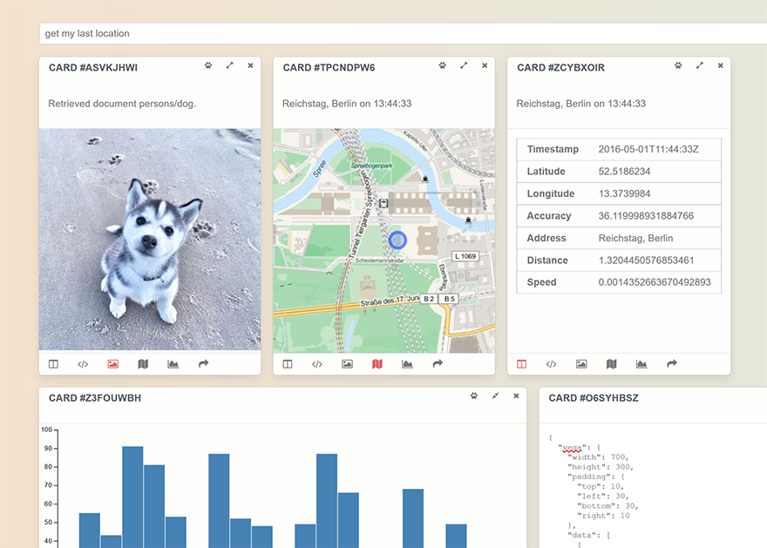
Task: Open chart view on card #ZCYBXOIR
Action: pos(641,363)
